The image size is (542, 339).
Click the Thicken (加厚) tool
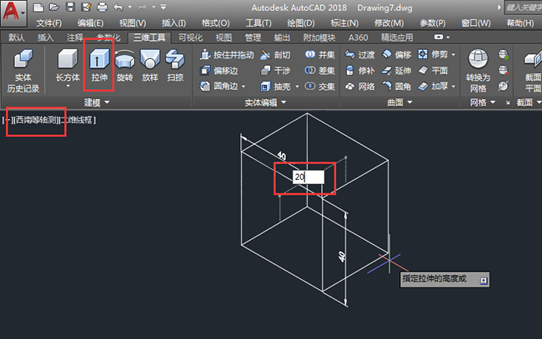[x=433, y=86]
